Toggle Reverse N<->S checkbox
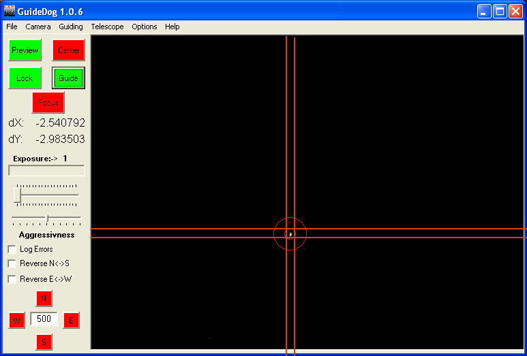 click(x=12, y=263)
